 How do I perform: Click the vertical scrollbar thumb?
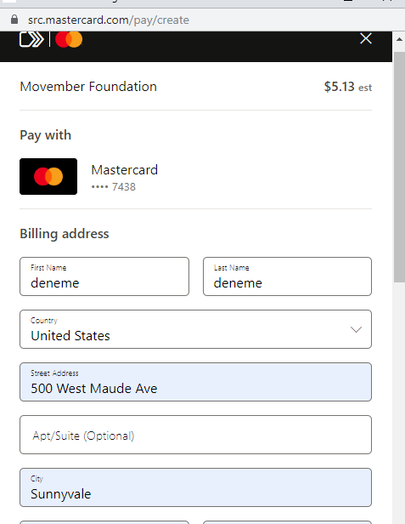[x=399, y=167]
